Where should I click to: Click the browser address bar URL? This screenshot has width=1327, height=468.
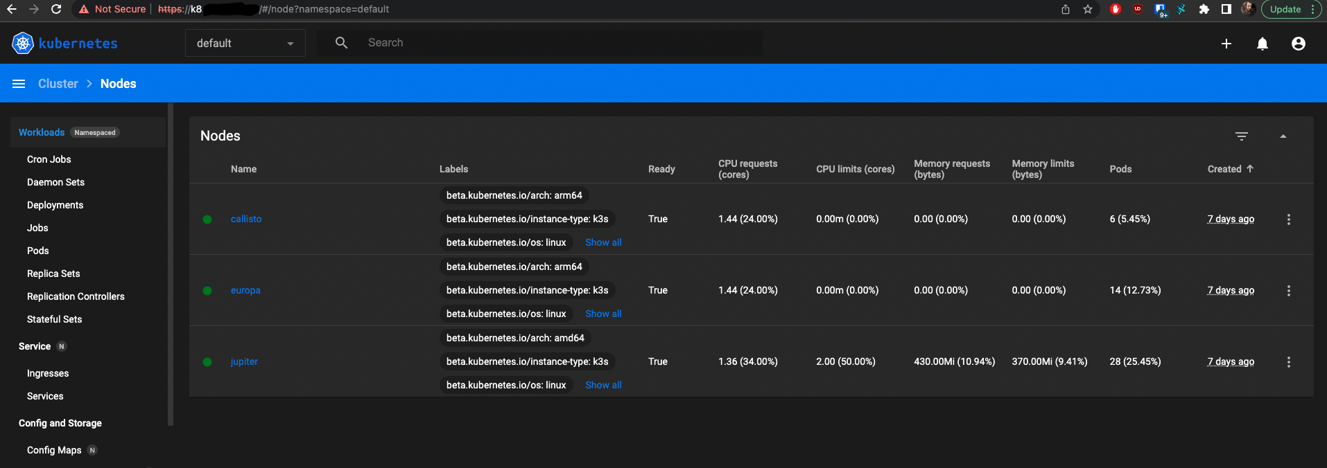pyautogui.click(x=273, y=9)
